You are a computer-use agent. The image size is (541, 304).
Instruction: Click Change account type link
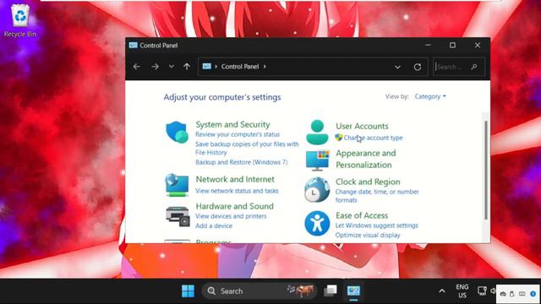[x=373, y=138]
